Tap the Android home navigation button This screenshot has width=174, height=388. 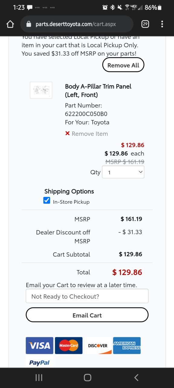tap(87, 377)
